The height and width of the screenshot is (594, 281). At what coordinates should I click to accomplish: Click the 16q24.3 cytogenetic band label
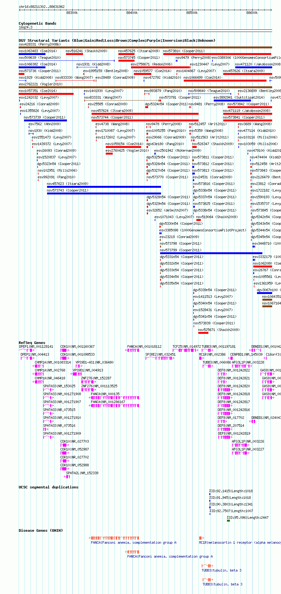click(x=26, y=27)
